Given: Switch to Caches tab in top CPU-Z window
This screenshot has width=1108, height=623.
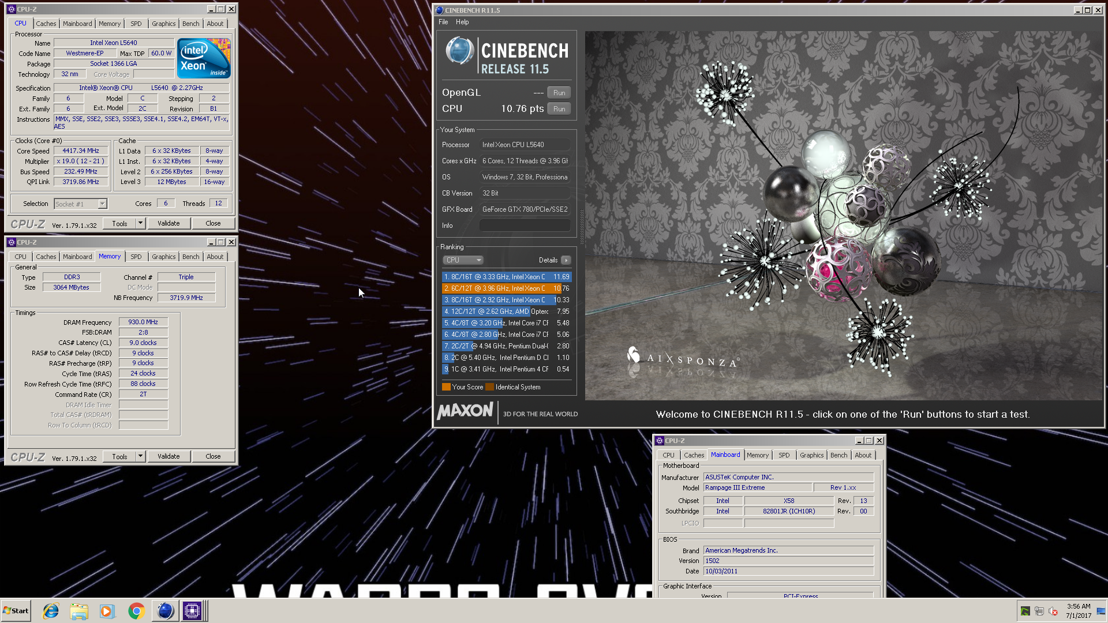Looking at the screenshot, I should point(46,24).
